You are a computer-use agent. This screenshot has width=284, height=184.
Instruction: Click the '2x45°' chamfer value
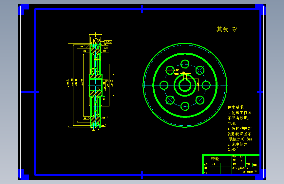[x=233, y=149]
